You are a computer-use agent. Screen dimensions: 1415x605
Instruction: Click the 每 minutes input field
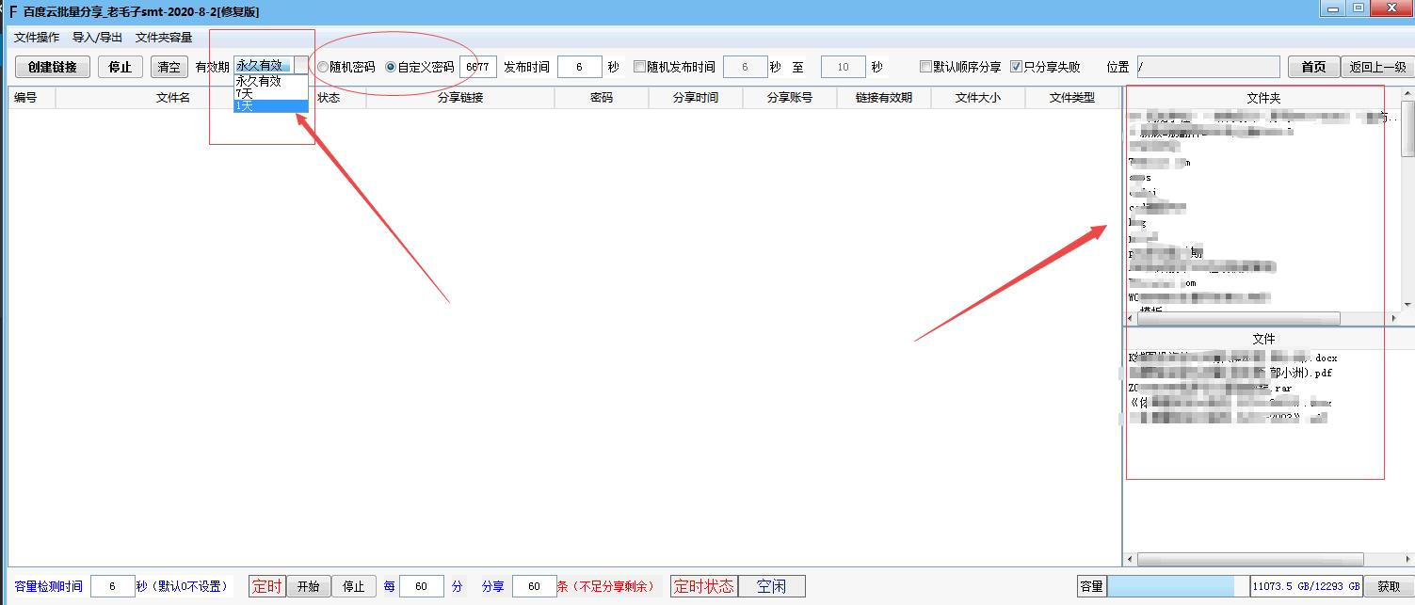(x=421, y=586)
